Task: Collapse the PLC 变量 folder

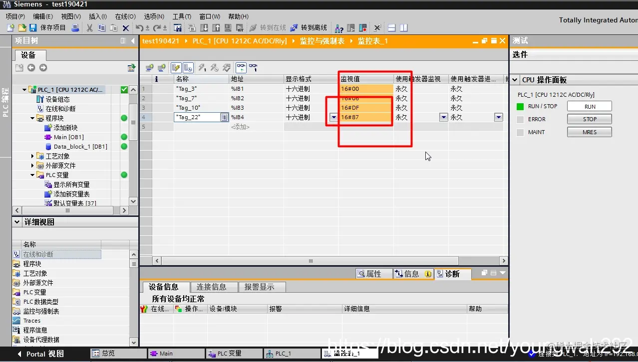Action: pos(33,175)
